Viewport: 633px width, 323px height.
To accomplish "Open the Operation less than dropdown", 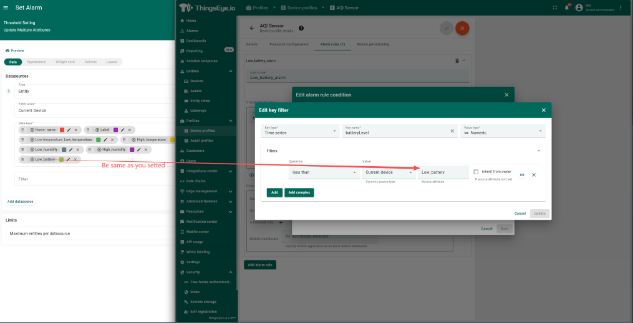I will (x=323, y=172).
